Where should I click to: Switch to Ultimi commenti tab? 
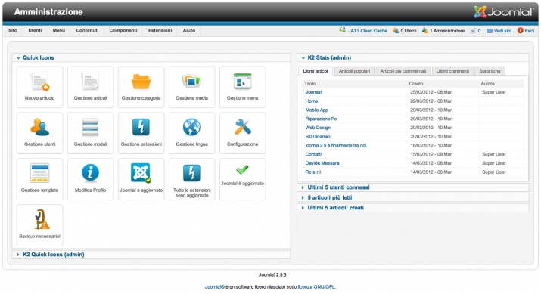(452, 71)
